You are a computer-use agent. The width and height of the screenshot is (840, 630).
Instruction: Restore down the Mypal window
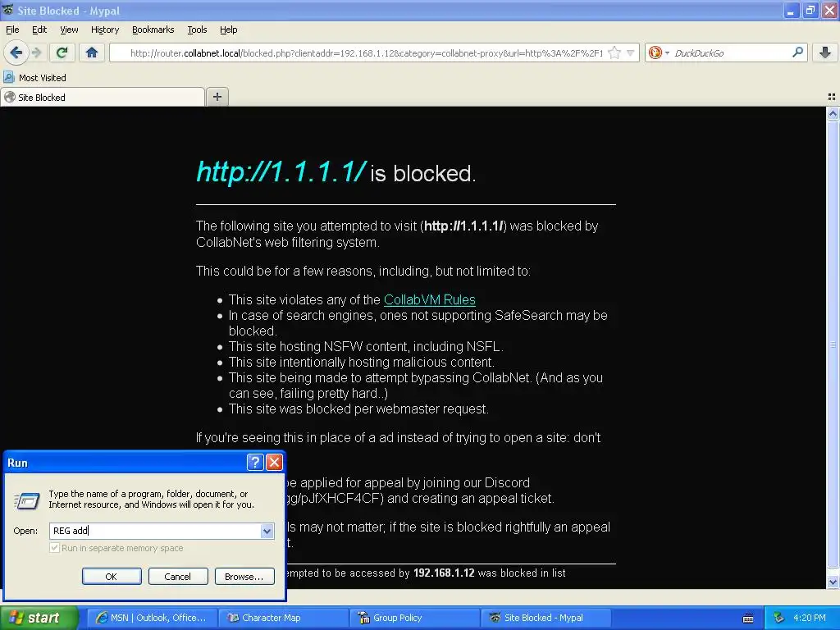[810, 10]
